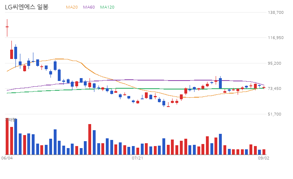This screenshot has width=293, height=179.
Task: Click the last candlestick at 09/02
Action: click(264, 87)
